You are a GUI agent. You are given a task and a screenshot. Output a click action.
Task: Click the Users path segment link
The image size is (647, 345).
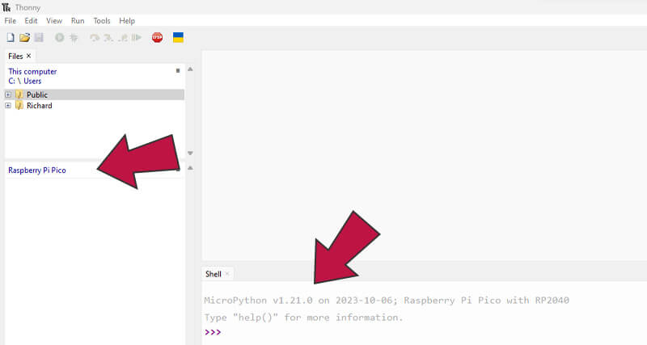pos(32,82)
